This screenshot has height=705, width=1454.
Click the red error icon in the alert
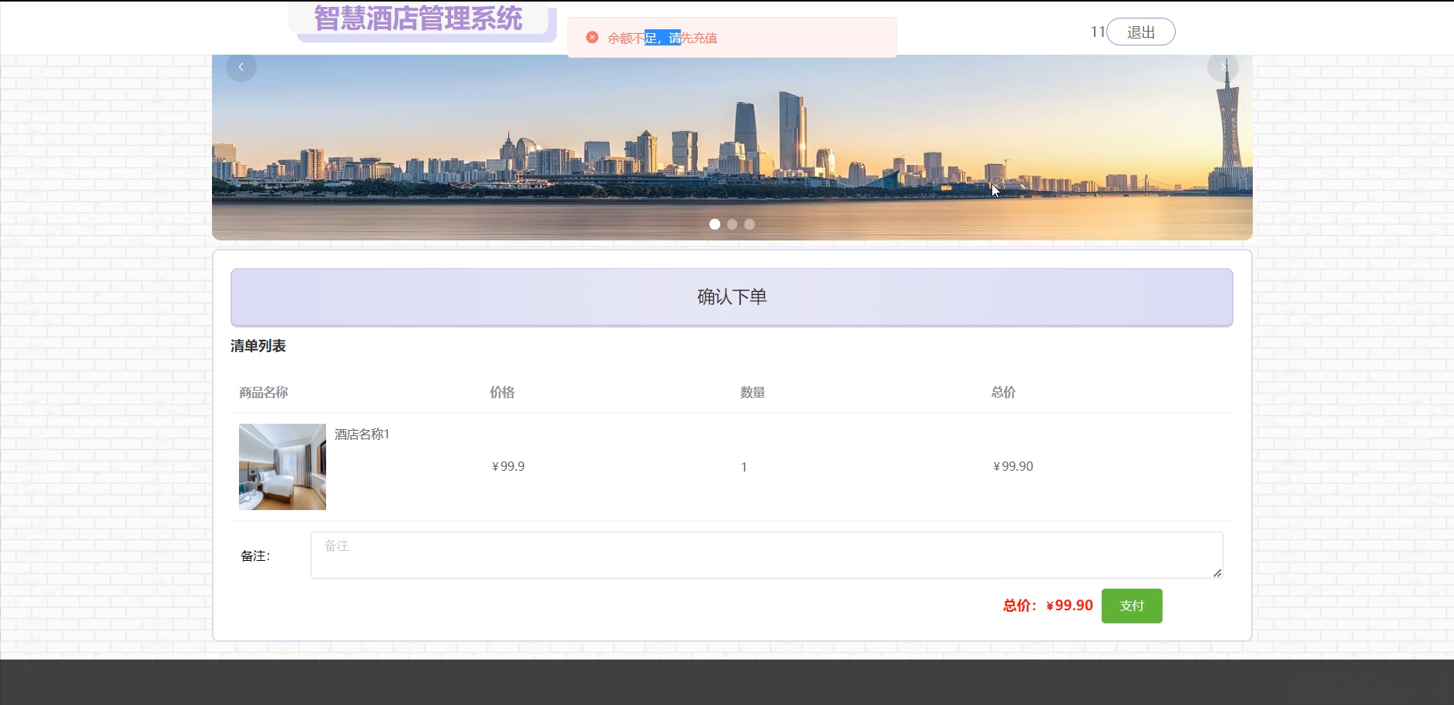coord(592,37)
